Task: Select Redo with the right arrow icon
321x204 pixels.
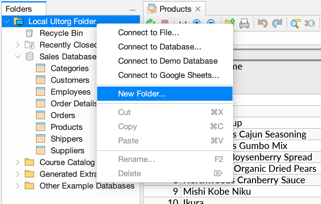Action: point(277,23)
